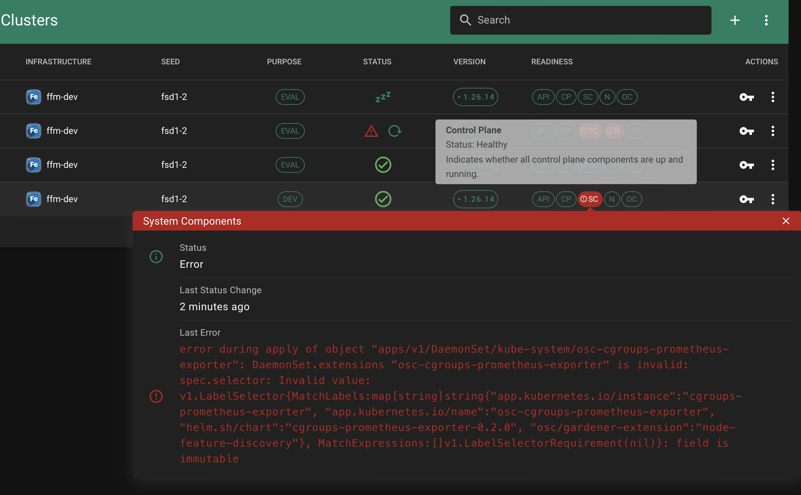The height and width of the screenshot is (495, 801).
Task: Close the System Components error dialog
Action: coord(786,221)
